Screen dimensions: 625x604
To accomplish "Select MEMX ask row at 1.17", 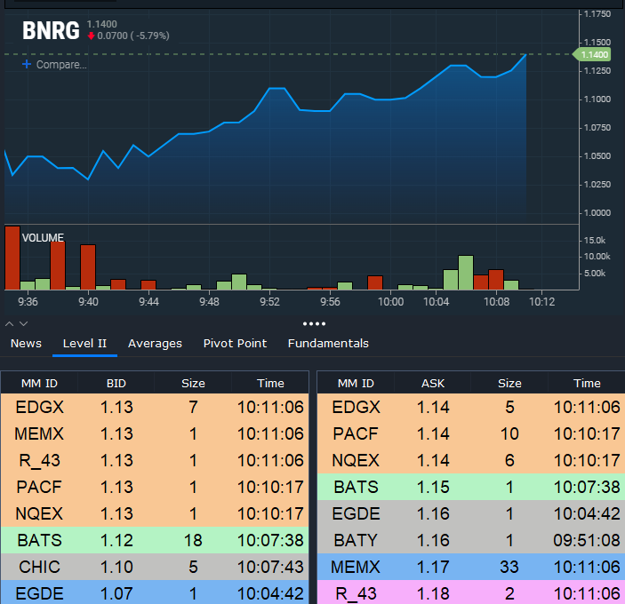I will [471, 567].
